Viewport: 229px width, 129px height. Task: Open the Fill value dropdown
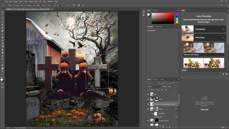[x=173, y=90]
